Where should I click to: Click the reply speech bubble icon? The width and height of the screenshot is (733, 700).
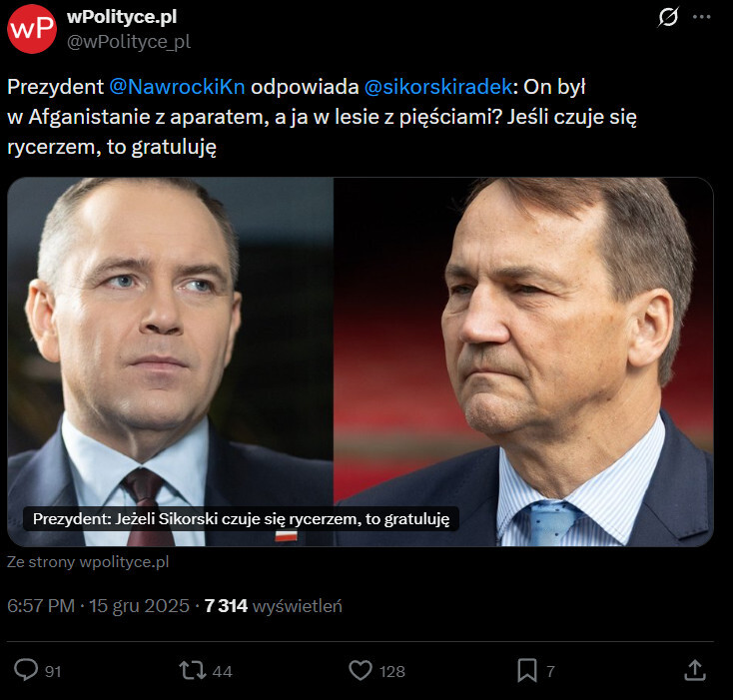click(x=27, y=670)
